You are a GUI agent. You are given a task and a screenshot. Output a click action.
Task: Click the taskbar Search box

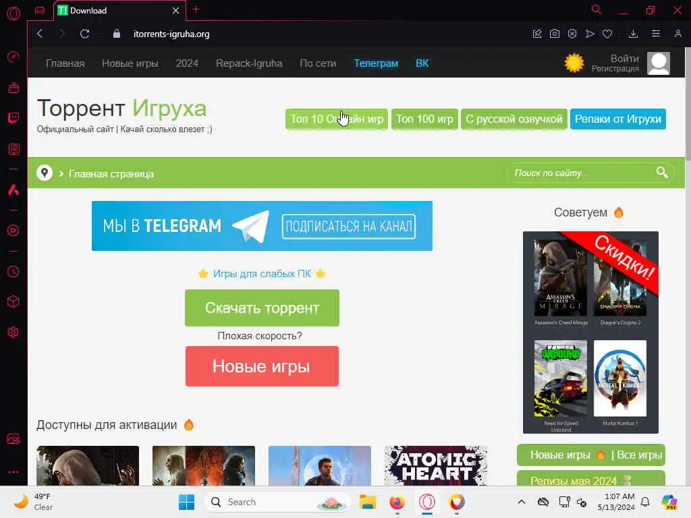click(x=277, y=502)
